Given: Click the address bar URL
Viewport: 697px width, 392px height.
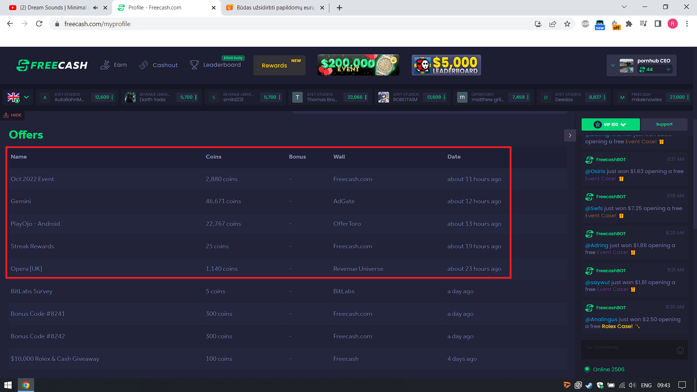Looking at the screenshot, I should coord(97,24).
